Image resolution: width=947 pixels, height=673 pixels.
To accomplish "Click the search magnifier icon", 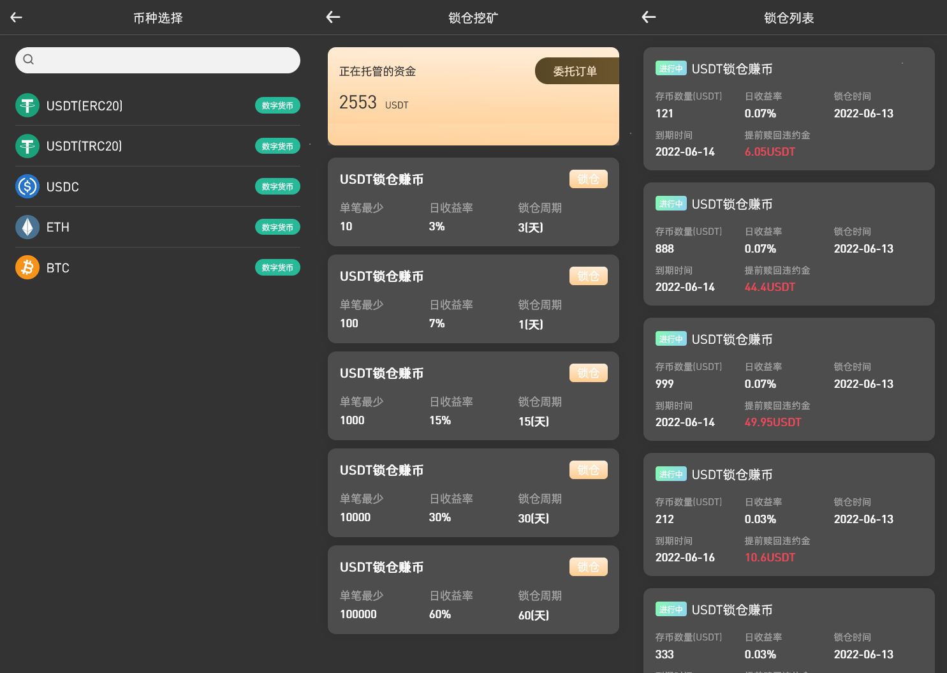I will point(29,59).
